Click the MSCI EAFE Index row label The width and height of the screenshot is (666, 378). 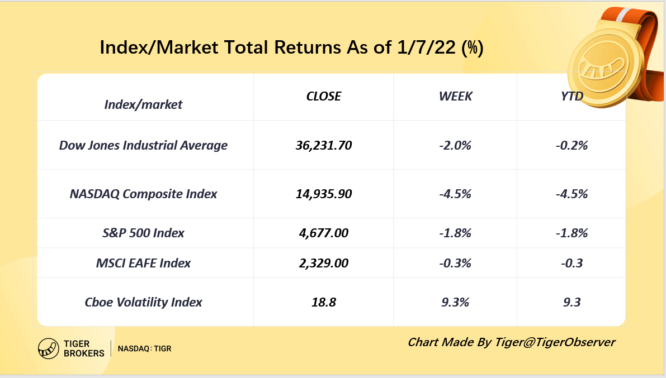(x=143, y=263)
